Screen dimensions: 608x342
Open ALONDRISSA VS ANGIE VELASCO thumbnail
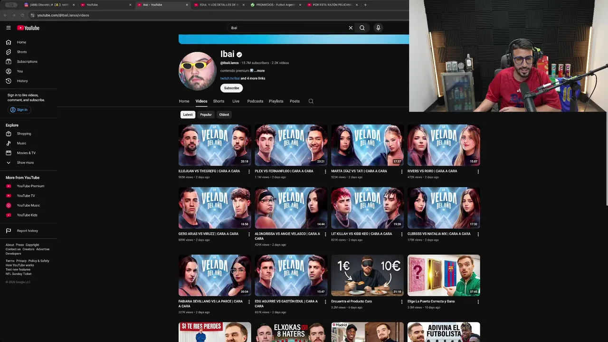click(x=291, y=208)
